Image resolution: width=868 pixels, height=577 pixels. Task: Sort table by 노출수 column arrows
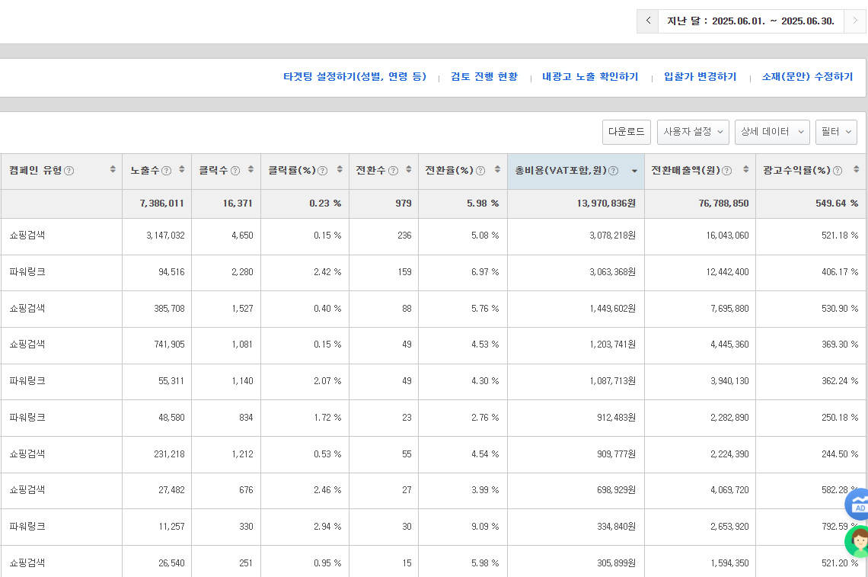(182, 170)
